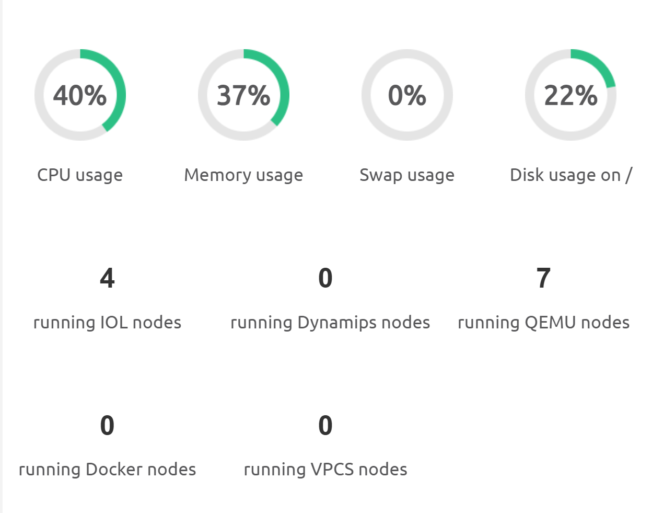652x513 pixels.
Task: Click the running Dynamips nodes count 0
Action: 325,278
